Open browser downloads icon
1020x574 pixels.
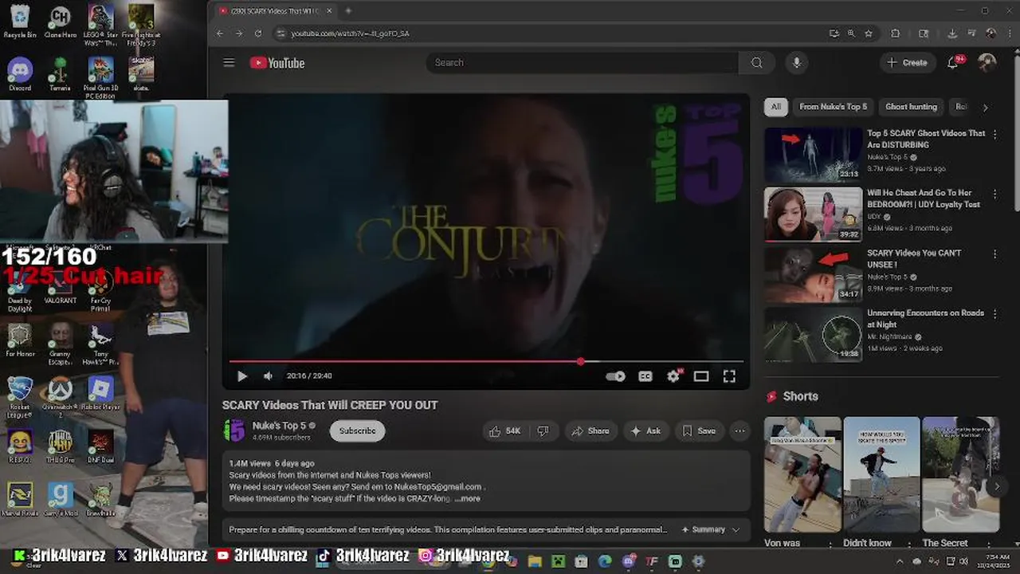click(951, 33)
